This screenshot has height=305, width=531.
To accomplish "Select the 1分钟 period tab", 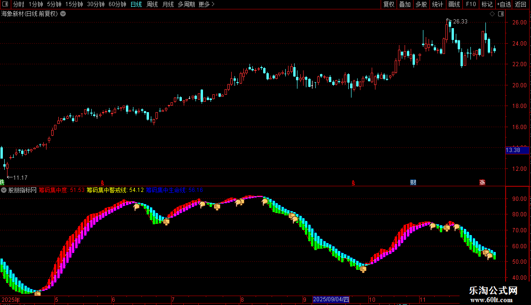I will tap(36, 4).
